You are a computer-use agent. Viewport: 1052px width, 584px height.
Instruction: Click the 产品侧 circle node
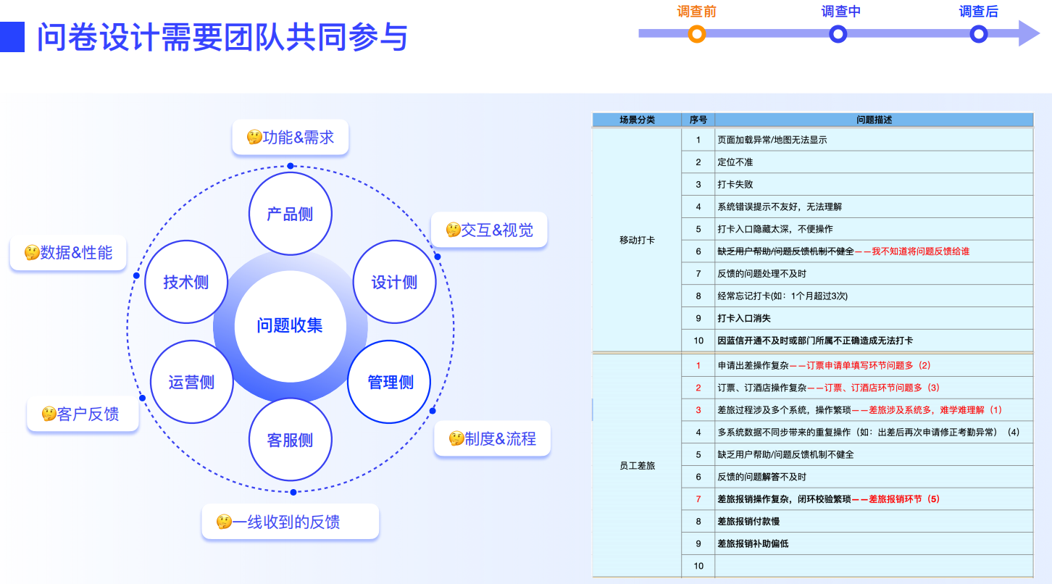pyautogui.click(x=290, y=213)
